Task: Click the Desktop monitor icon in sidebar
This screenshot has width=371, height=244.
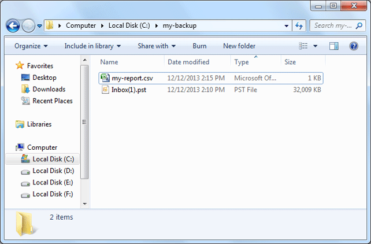Action: pos(25,77)
